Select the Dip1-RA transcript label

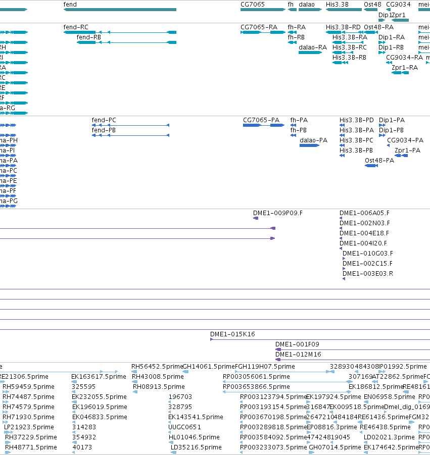[392, 37]
